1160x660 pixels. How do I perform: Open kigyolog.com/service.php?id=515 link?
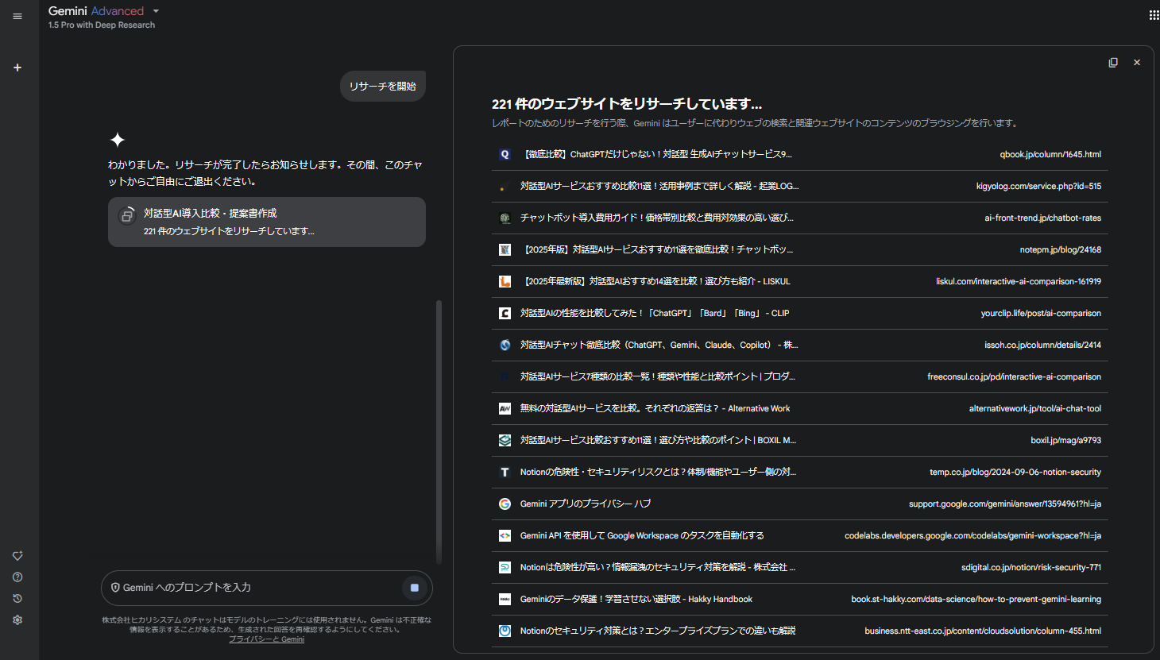pos(1038,187)
